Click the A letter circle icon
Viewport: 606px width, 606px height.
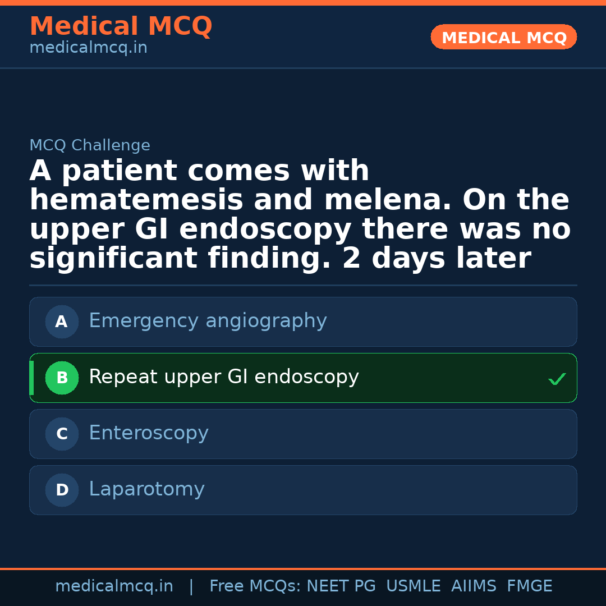[x=62, y=322]
